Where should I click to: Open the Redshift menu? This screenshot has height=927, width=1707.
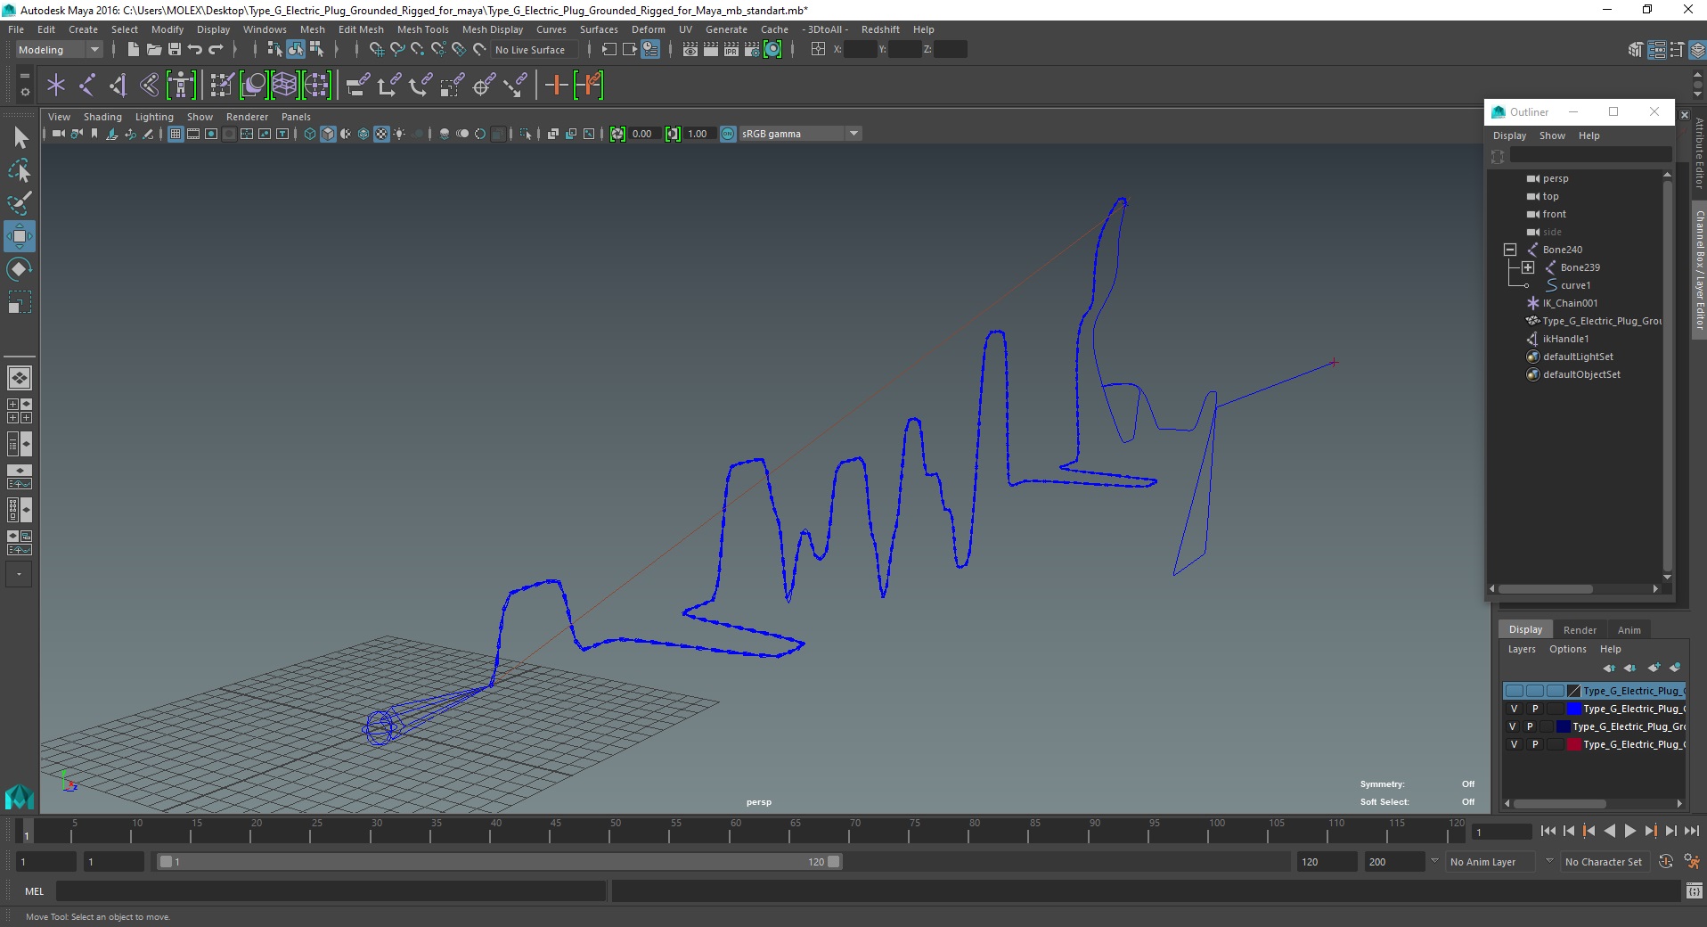click(x=879, y=29)
